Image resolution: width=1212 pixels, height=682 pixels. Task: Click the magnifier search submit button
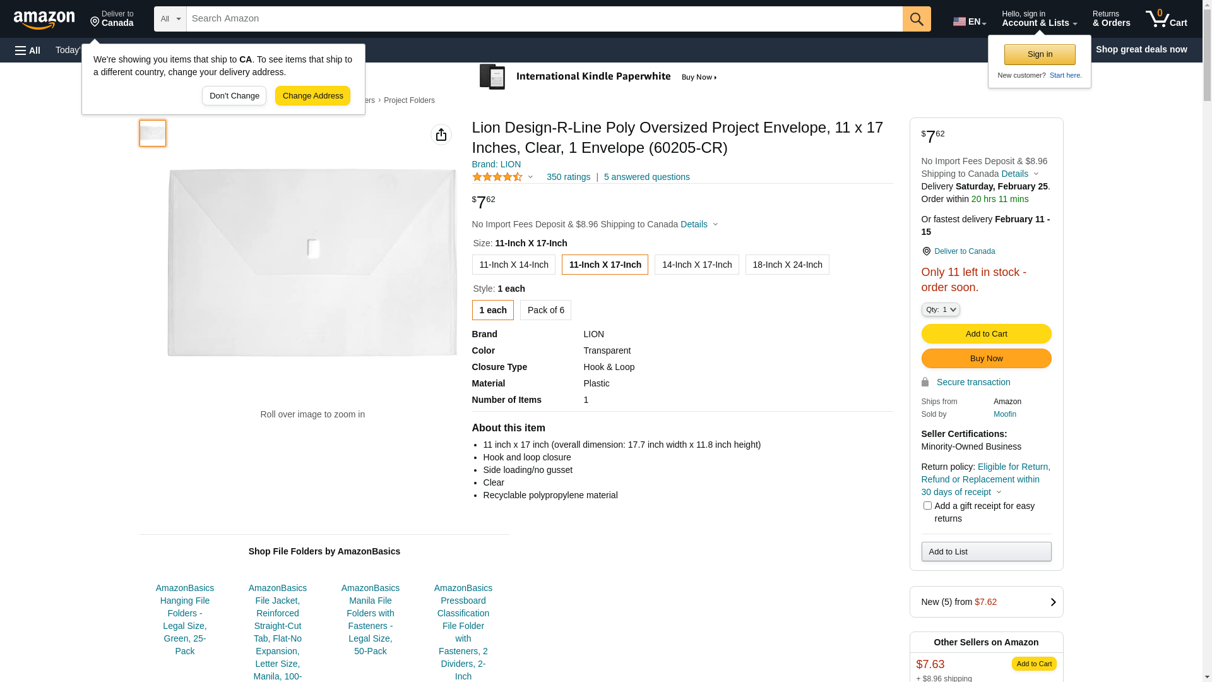point(917,19)
